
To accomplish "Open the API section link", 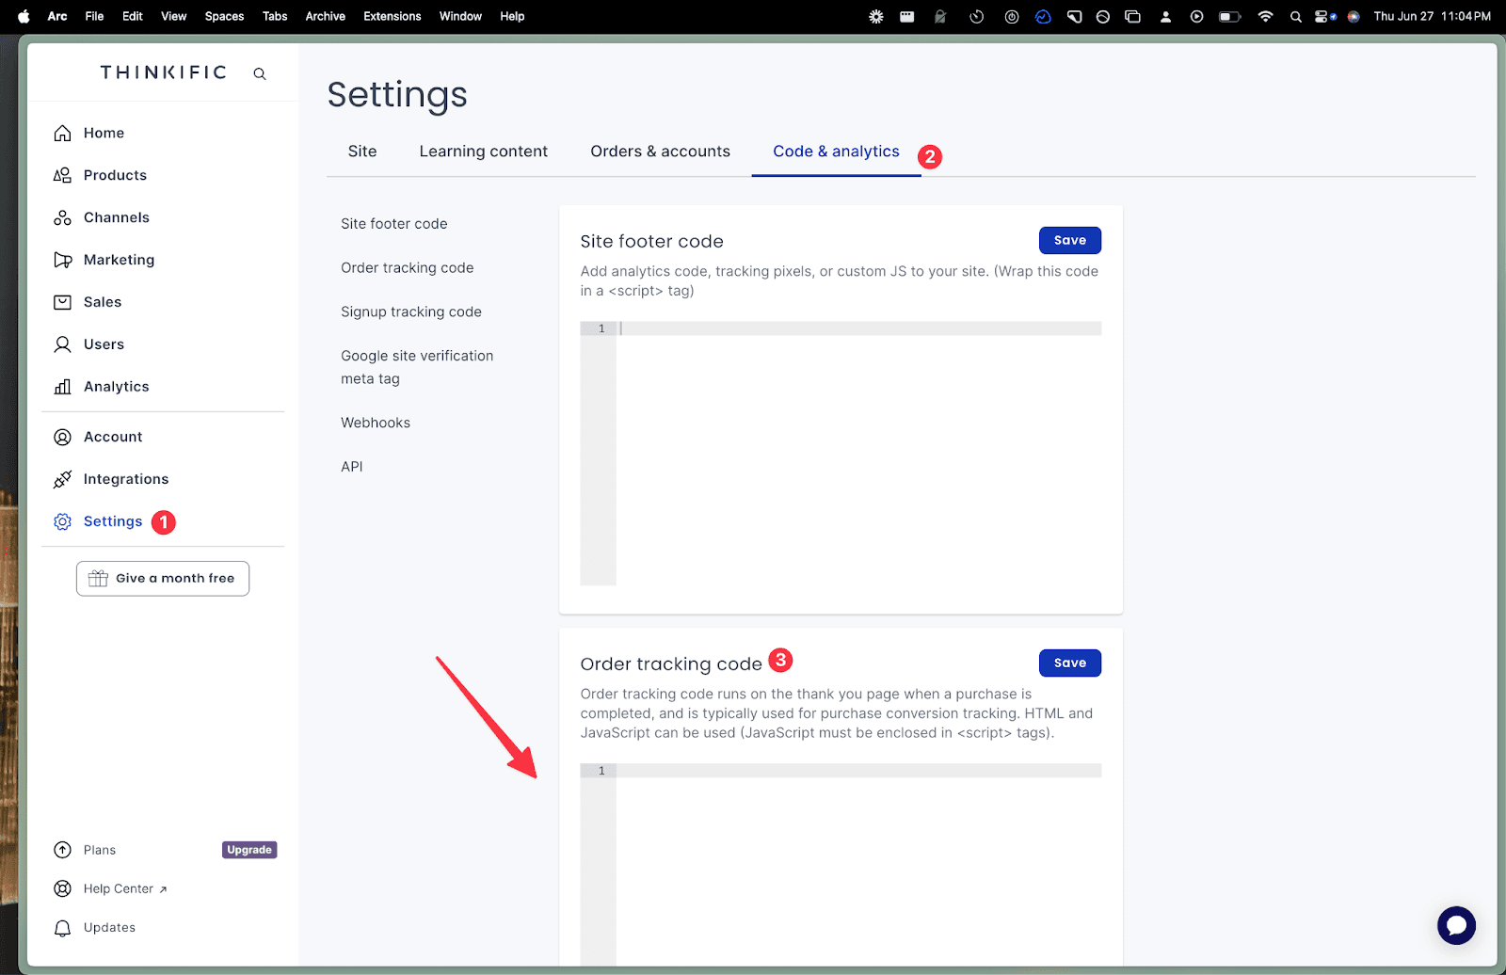I will point(352,467).
